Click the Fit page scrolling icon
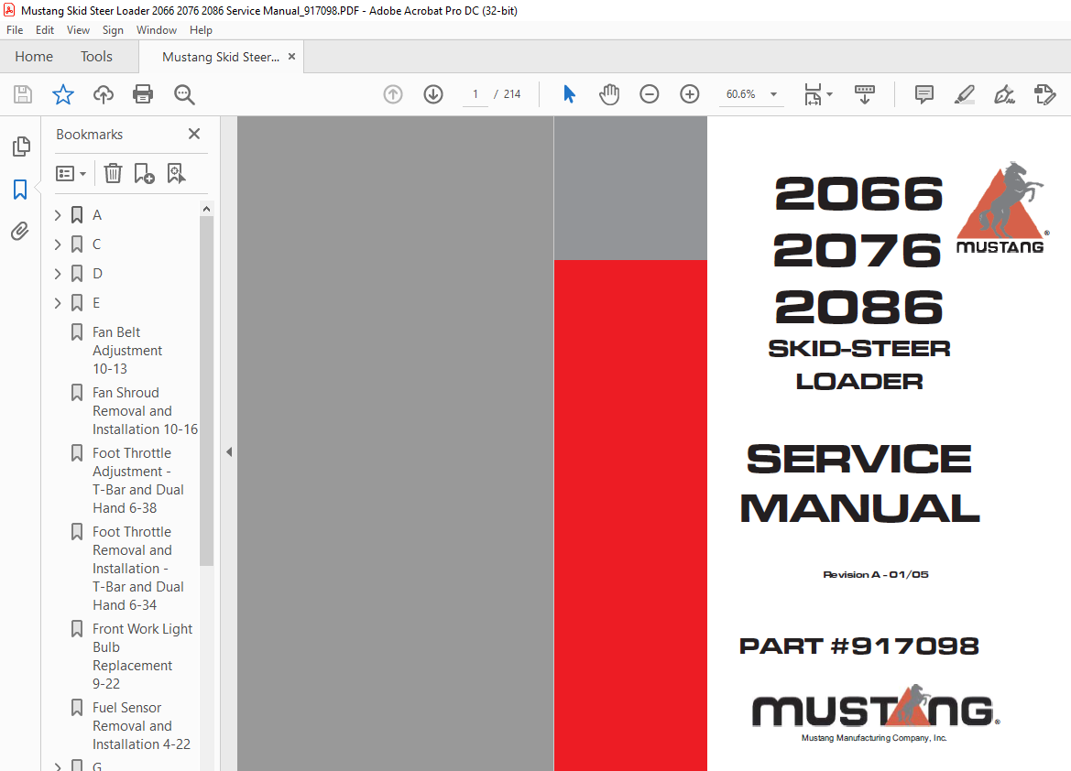The image size is (1071, 771). point(813,94)
